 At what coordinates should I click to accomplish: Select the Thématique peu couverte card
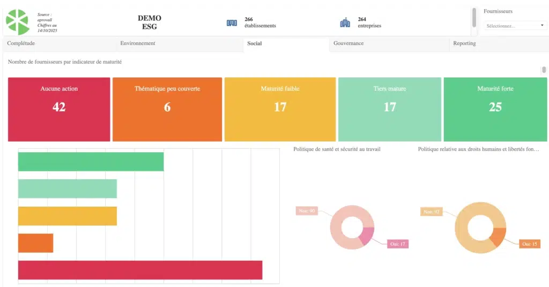(167, 109)
